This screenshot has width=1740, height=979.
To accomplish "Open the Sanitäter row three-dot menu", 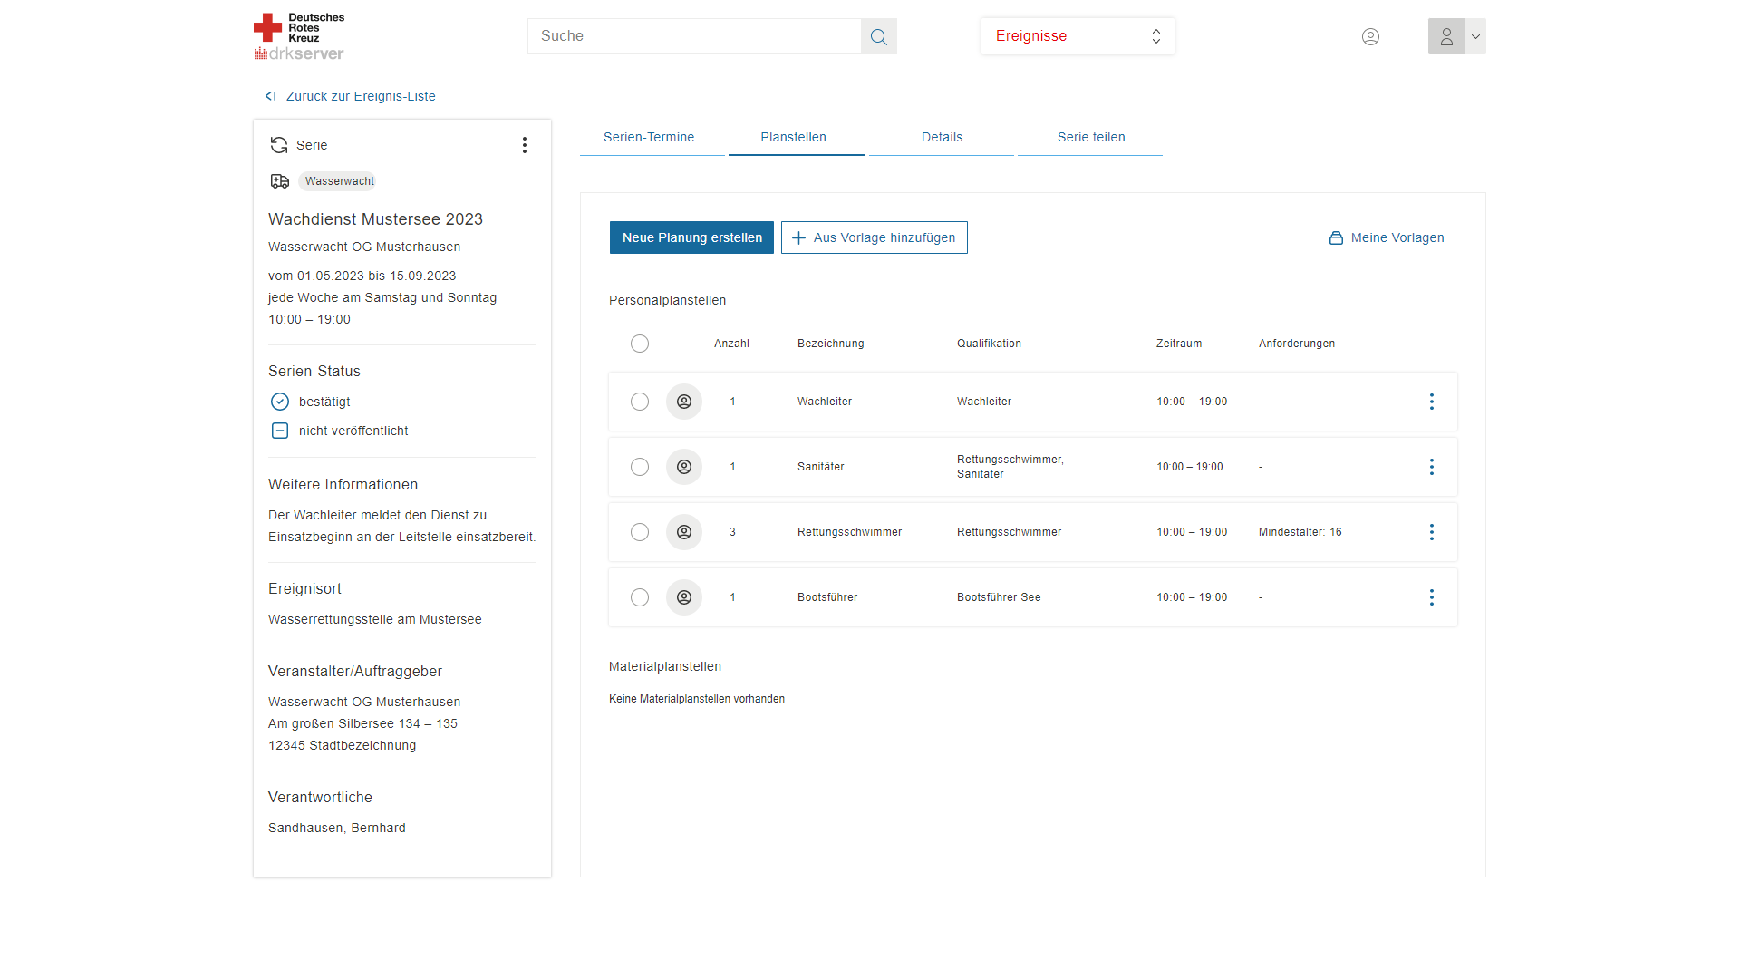I will click(1432, 467).
